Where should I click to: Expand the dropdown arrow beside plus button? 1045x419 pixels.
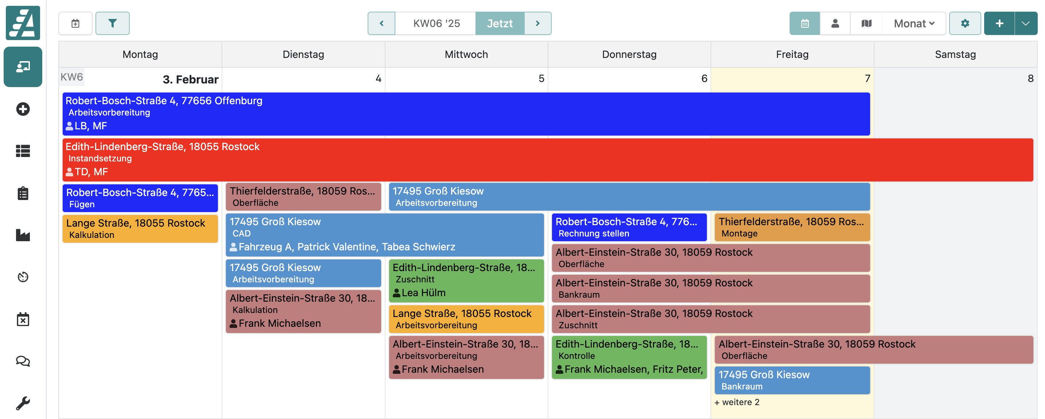[x=1025, y=24]
